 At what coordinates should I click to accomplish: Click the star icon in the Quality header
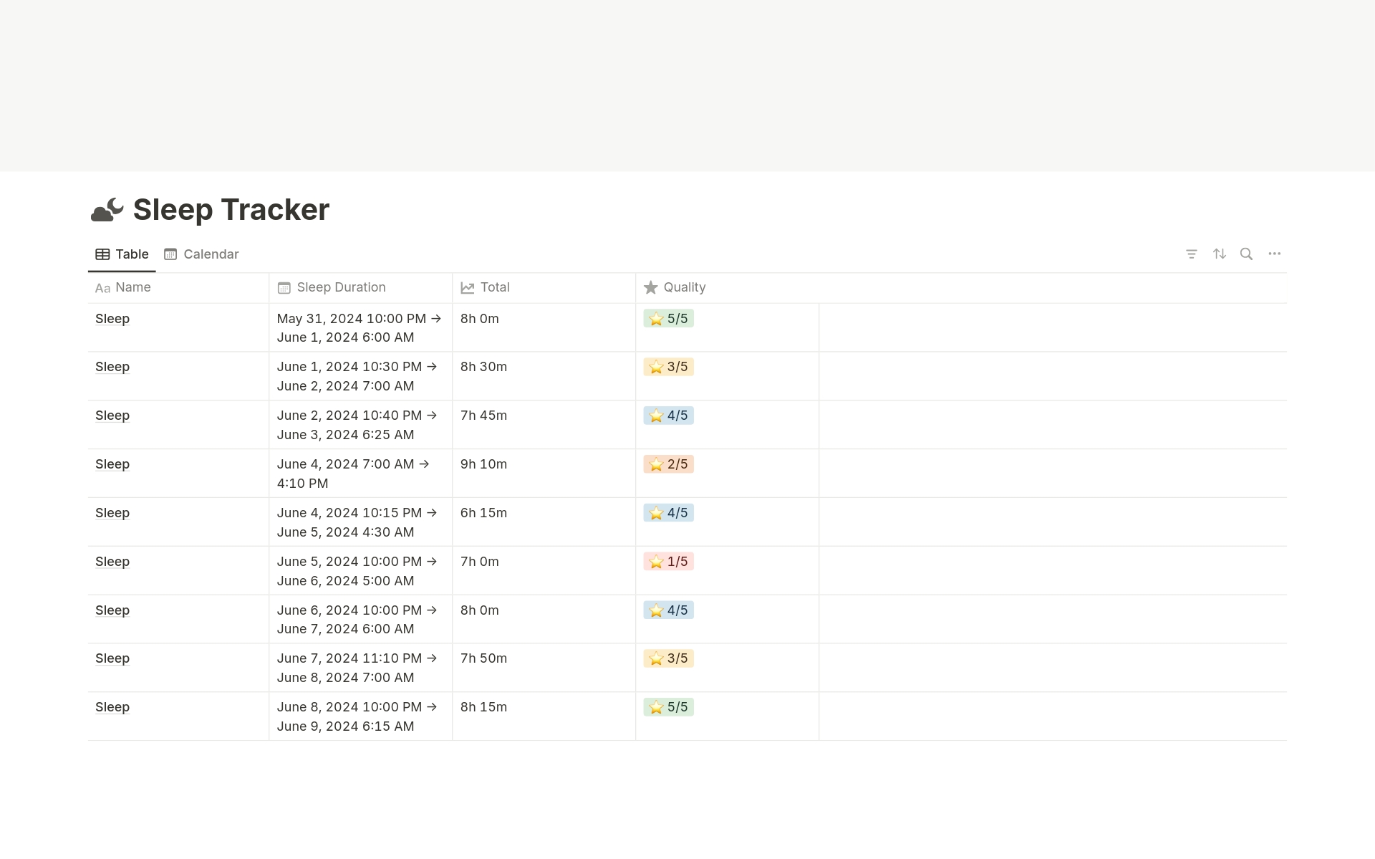(650, 287)
